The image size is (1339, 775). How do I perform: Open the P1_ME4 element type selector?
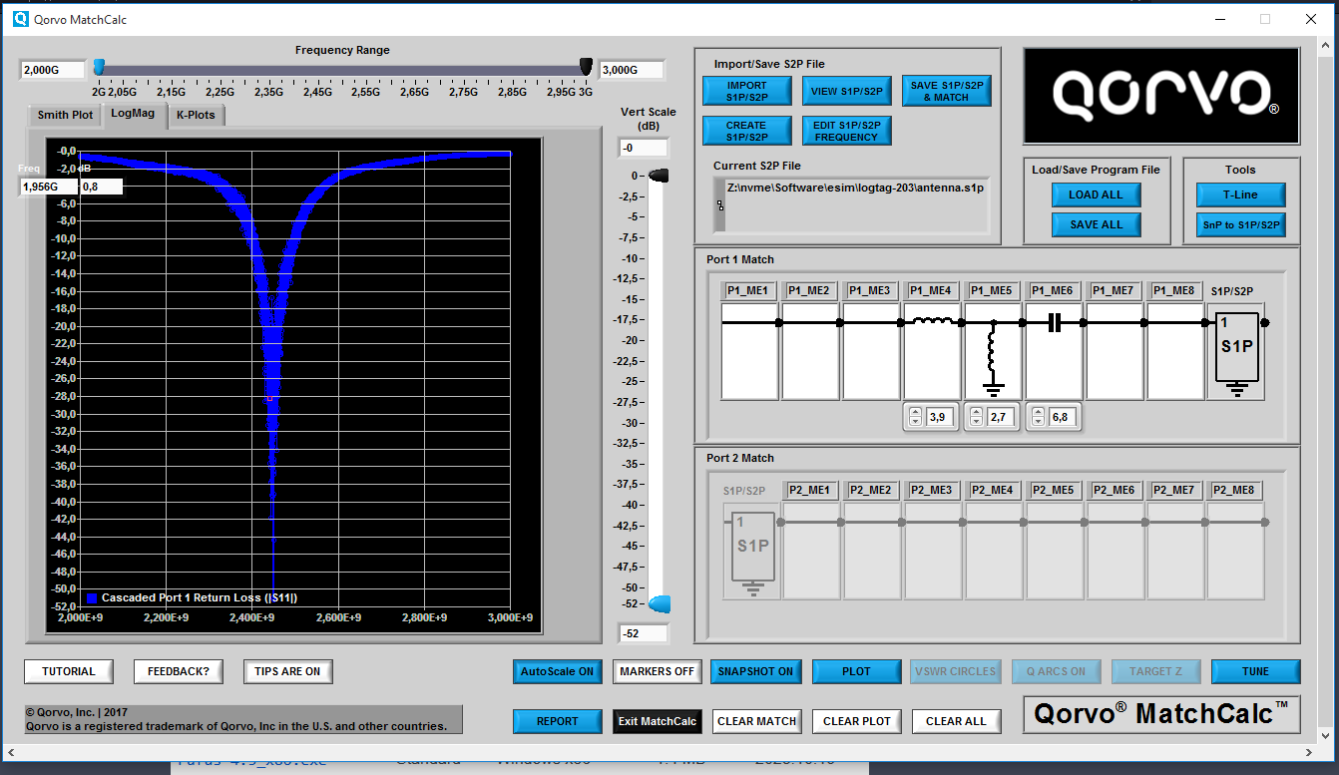[x=931, y=290]
